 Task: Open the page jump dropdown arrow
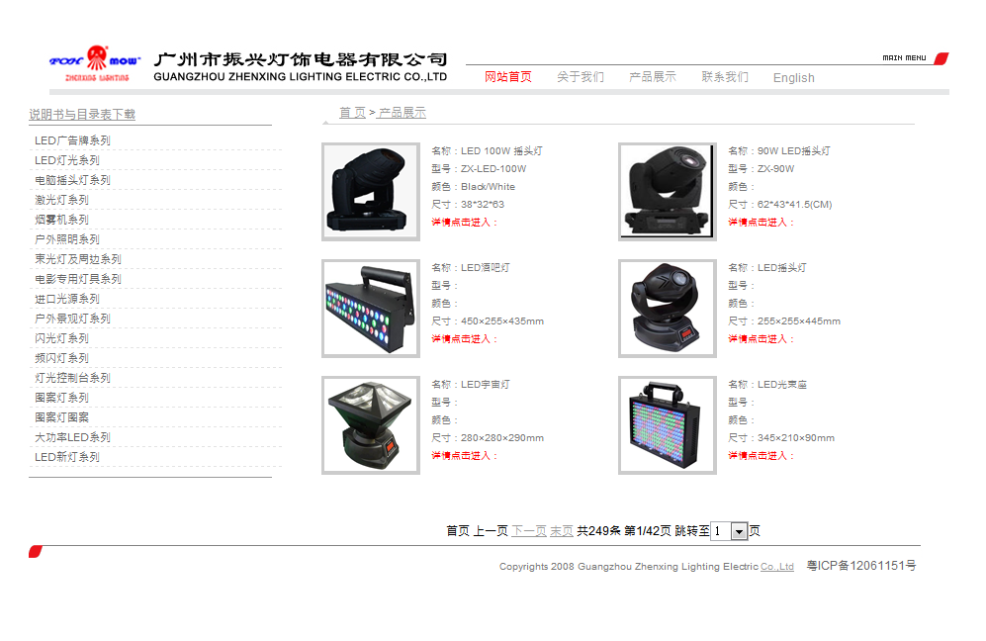point(740,532)
